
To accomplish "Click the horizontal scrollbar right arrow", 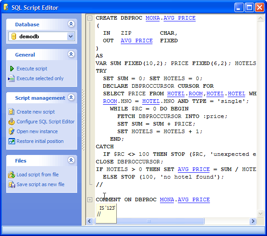I will [x=253, y=221].
